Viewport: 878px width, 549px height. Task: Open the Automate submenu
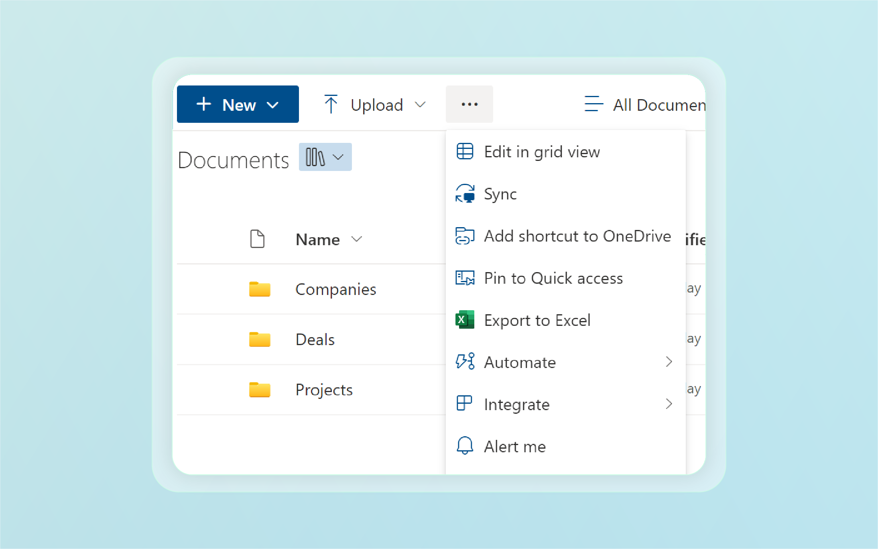tap(565, 362)
